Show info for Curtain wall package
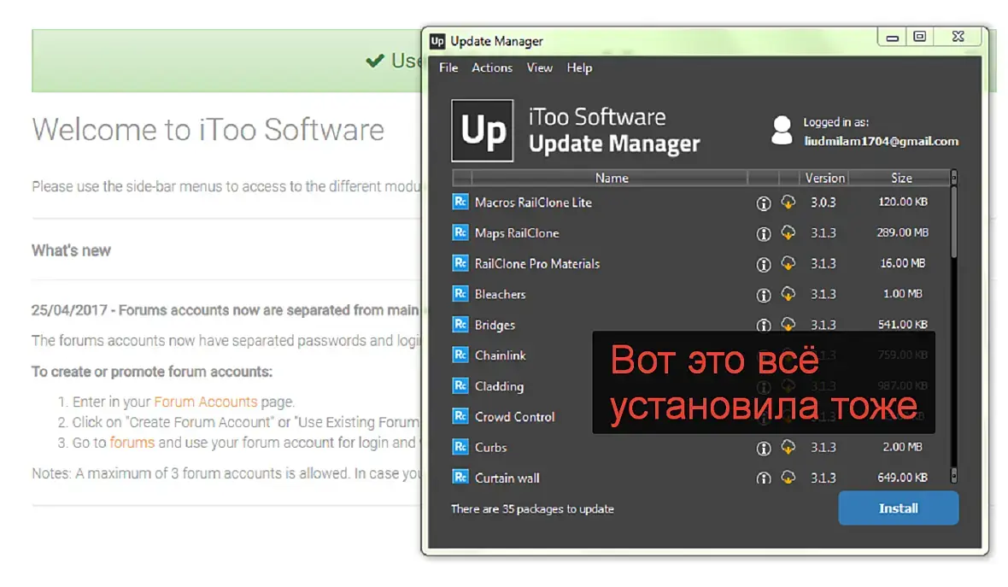 point(763,478)
